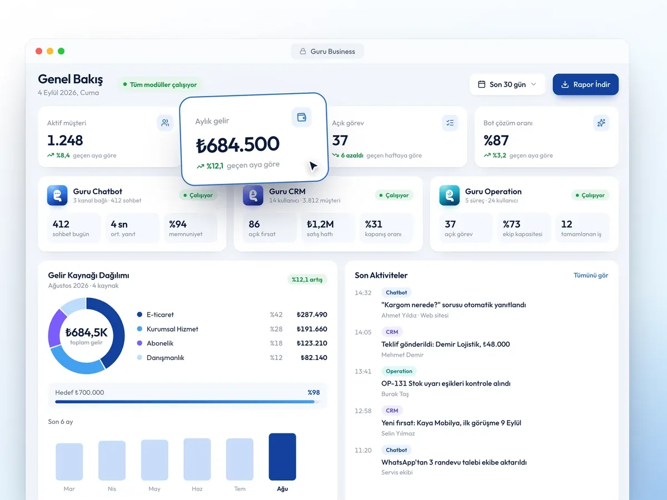This screenshot has width=667, height=500.
Task: Click the Guru Operation Çalışıyor status badge
Action: tap(590, 196)
